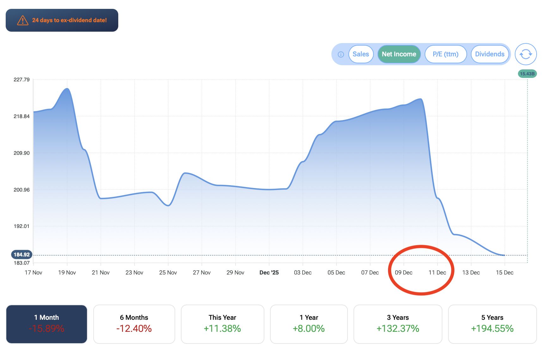Screen dimensions: 542x347
Task: Click the 24 days to ex-dividend date banner
Action: (x=62, y=20)
